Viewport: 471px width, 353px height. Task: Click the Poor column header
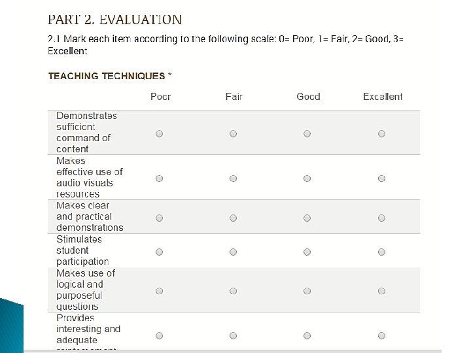coord(160,97)
